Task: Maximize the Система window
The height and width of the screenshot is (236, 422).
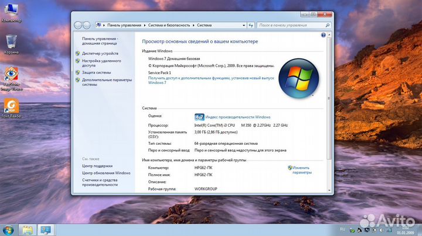Action: [x=313, y=15]
